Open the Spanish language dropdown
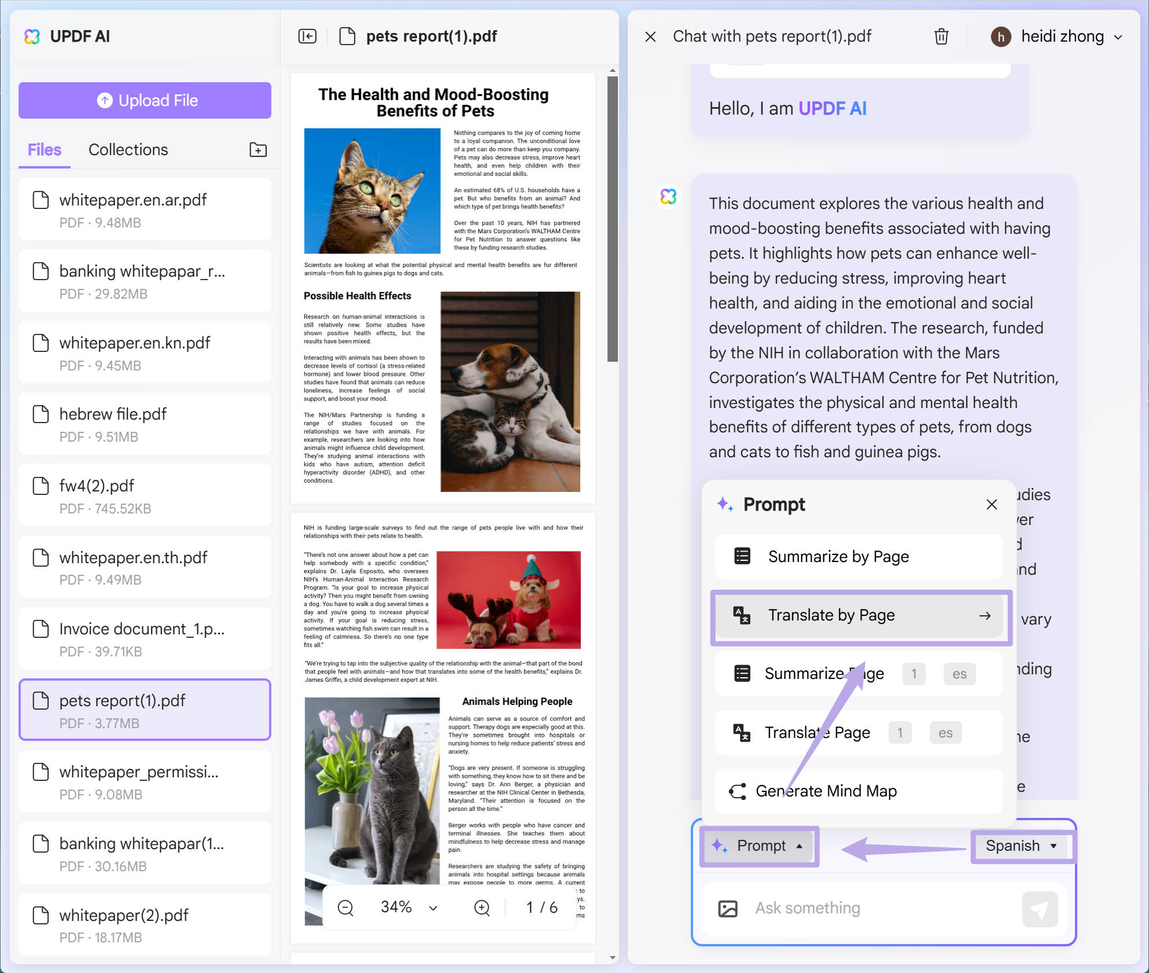Screen dimensions: 1149x973 [x=1021, y=846]
